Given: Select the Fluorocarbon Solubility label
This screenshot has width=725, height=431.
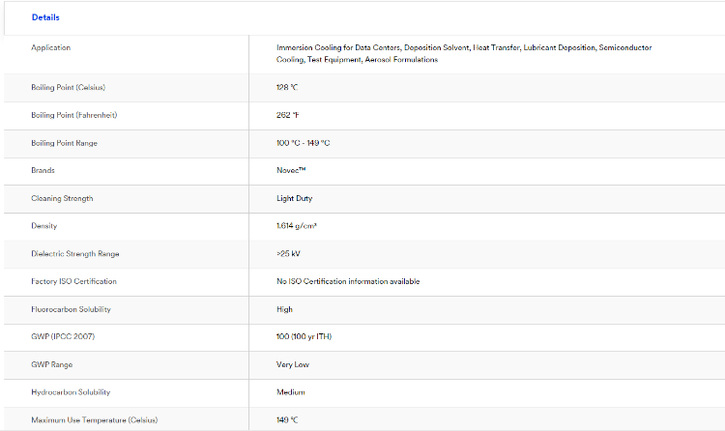Looking at the screenshot, I should (71, 309).
